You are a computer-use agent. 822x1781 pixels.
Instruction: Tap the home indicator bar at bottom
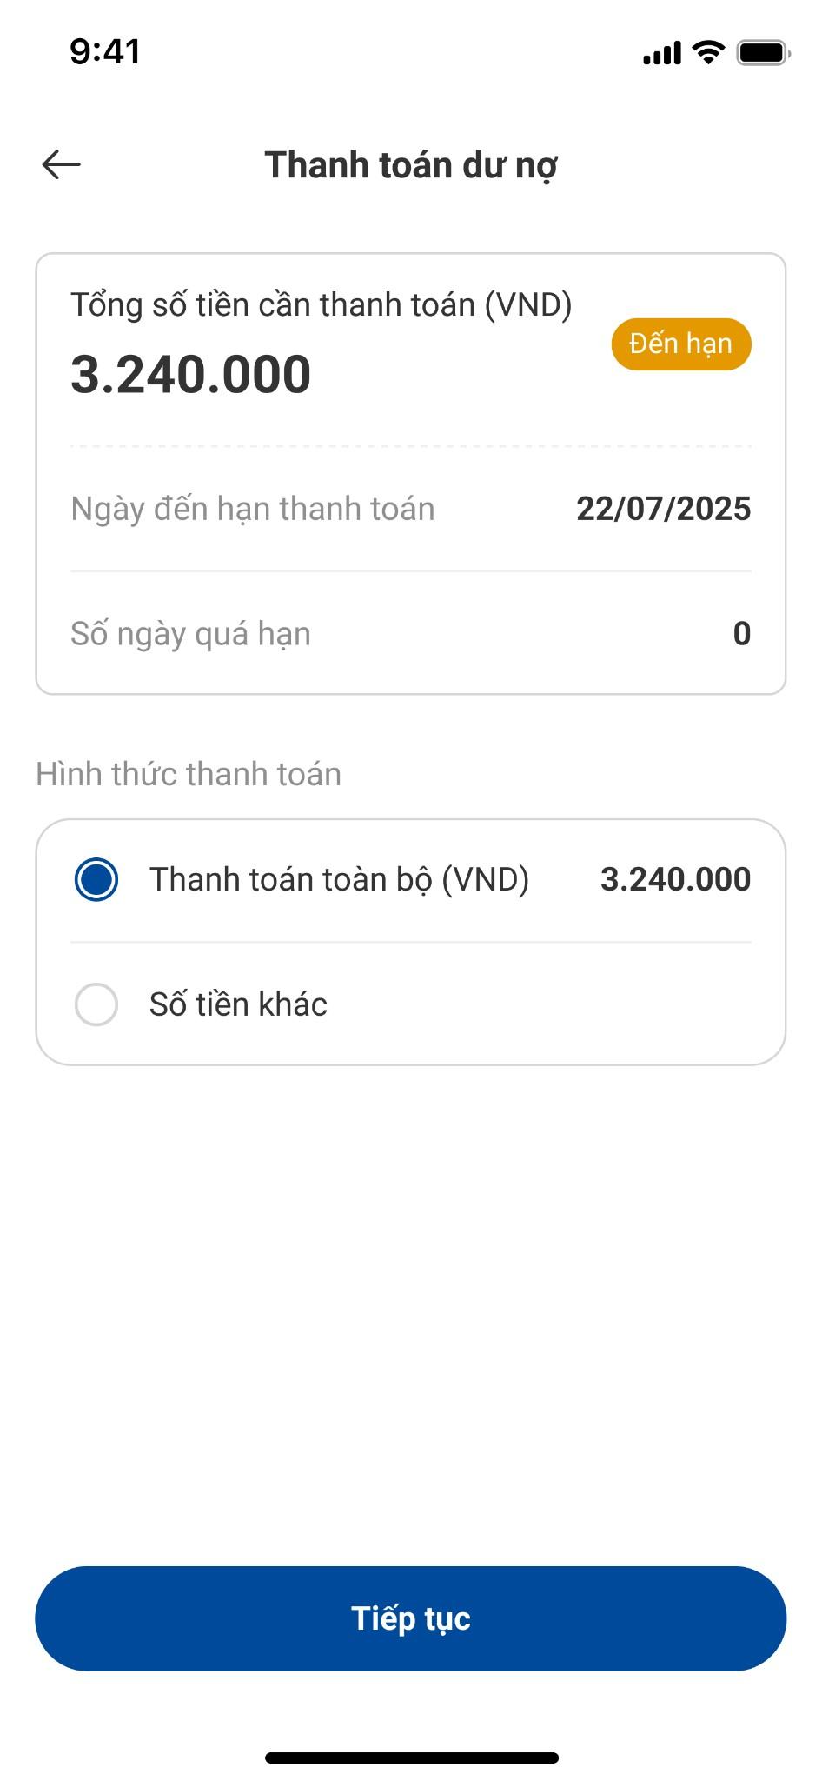point(411,1758)
